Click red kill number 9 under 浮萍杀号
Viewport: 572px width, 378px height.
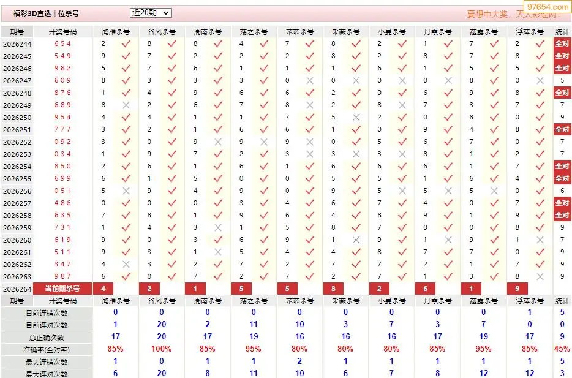tap(517, 289)
